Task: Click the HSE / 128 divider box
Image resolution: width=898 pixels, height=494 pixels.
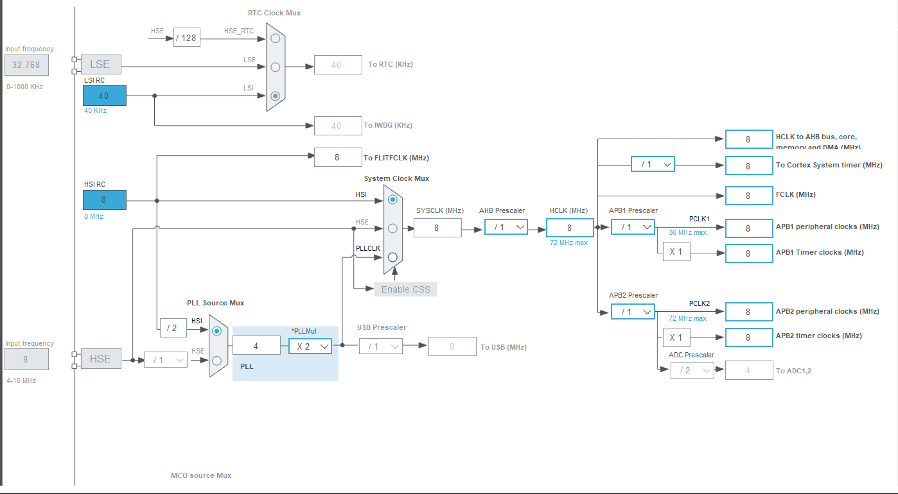Action: (187, 38)
